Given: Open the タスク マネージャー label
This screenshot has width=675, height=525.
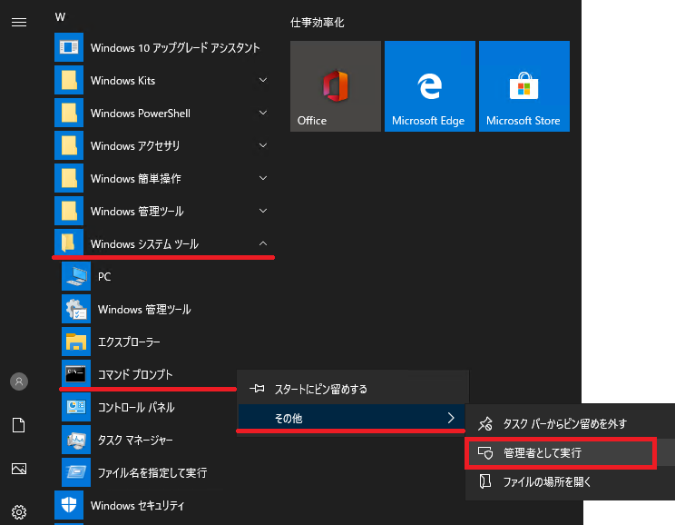Looking at the screenshot, I should pyautogui.click(x=135, y=441).
